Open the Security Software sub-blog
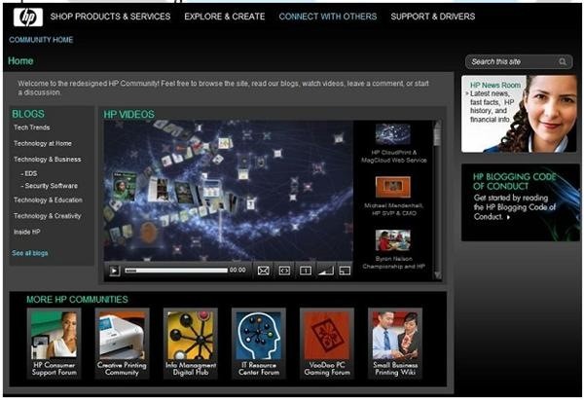The image size is (584, 400). tap(50, 186)
